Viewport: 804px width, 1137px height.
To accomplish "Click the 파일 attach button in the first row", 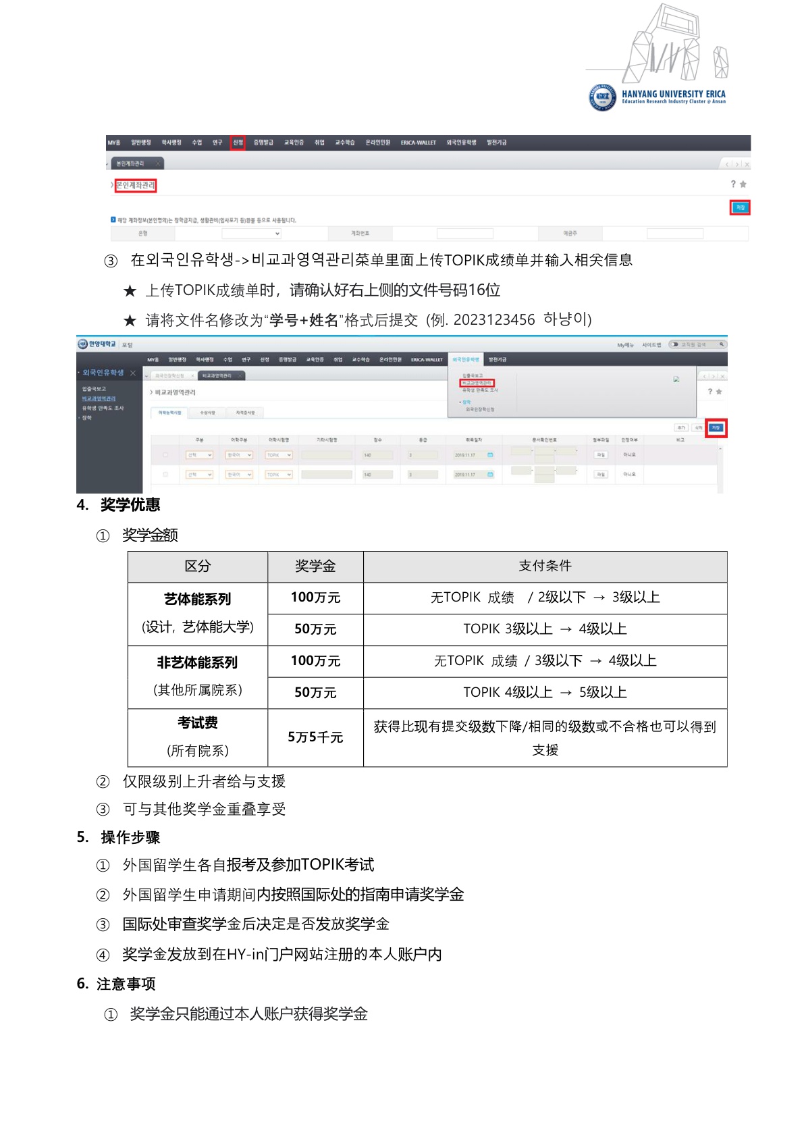I will pyautogui.click(x=600, y=455).
